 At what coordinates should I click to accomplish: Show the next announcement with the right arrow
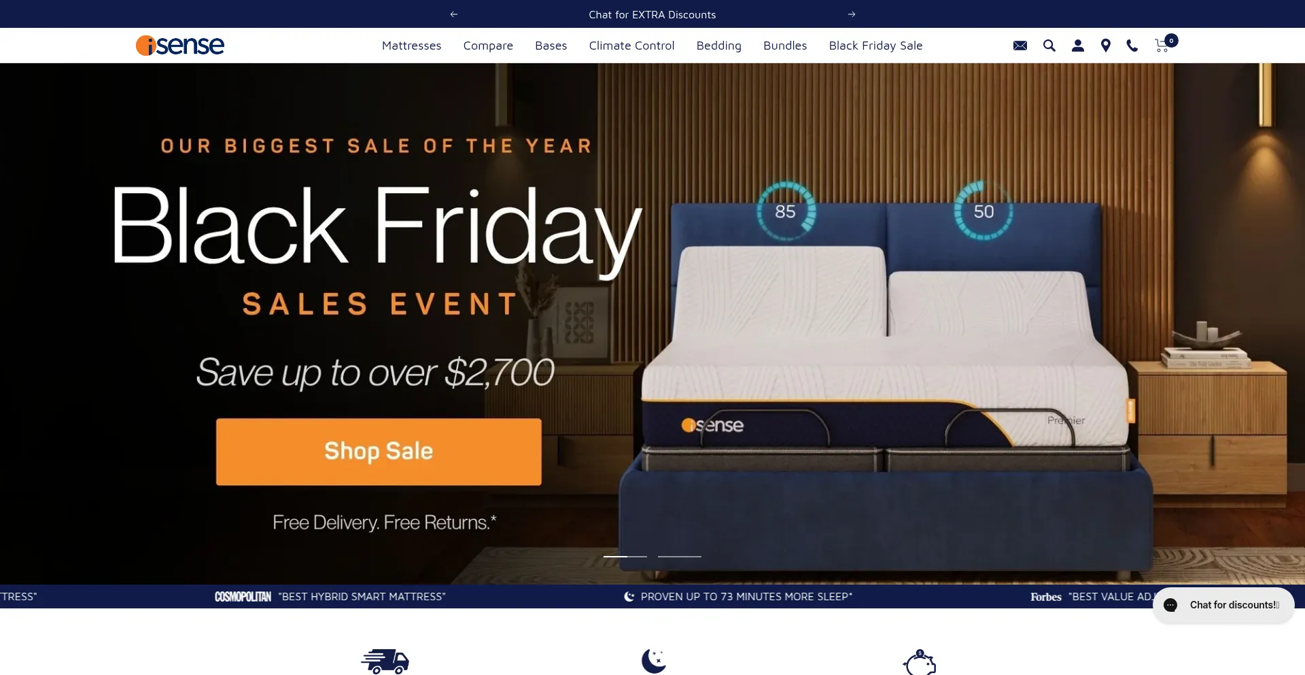852,14
